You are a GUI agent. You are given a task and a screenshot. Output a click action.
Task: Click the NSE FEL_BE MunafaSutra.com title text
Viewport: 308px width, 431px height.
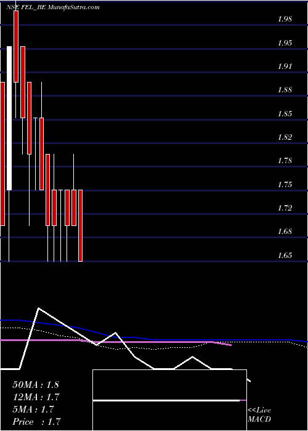(x=53, y=7)
